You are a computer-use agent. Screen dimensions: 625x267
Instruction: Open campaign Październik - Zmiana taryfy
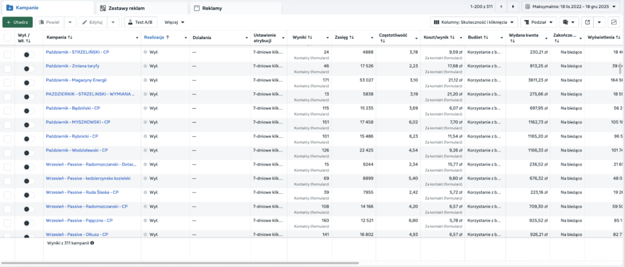(73, 66)
